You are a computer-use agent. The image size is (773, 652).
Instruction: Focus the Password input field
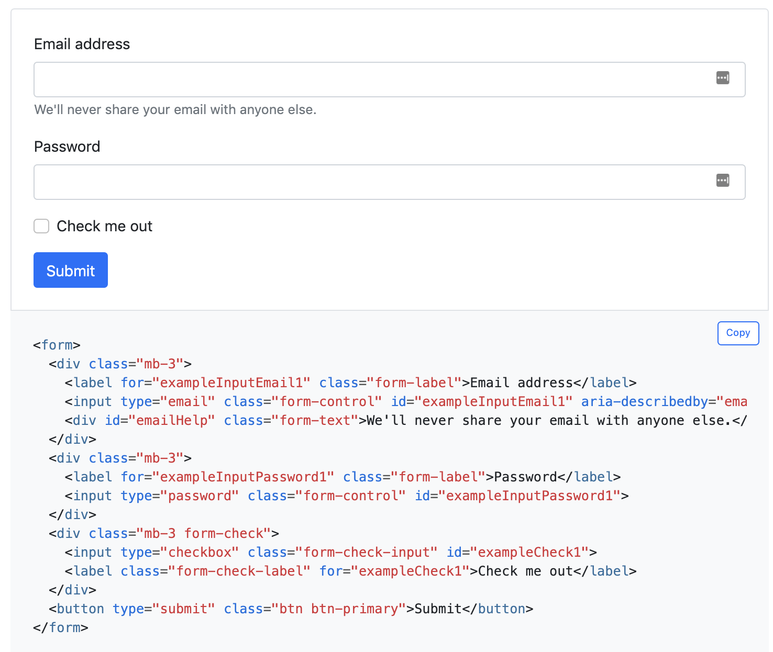(367, 182)
